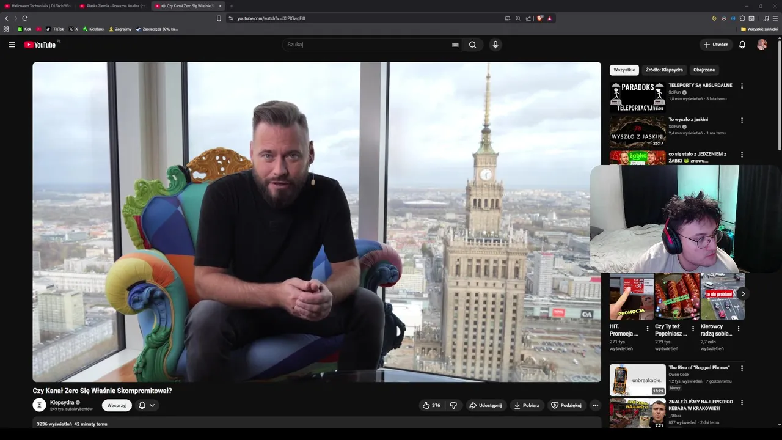Open options for Czy Ty też Popełniasz short
Viewport: 782px width, 440px height.
[693, 329]
